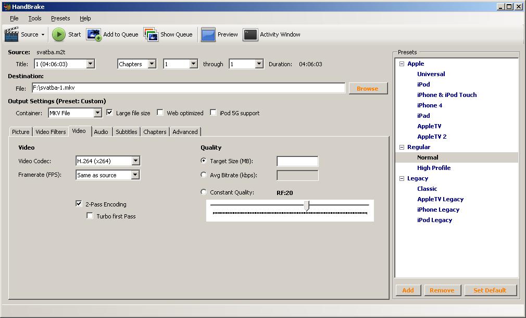Open the Framerate (FPS) dropdown

pyautogui.click(x=135, y=175)
